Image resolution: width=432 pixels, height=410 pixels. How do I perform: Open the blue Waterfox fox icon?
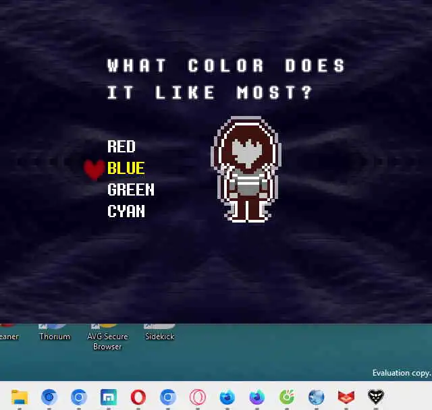[x=227, y=397]
